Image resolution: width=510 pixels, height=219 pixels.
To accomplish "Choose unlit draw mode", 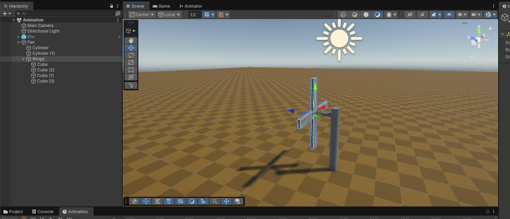I will (x=366, y=15).
